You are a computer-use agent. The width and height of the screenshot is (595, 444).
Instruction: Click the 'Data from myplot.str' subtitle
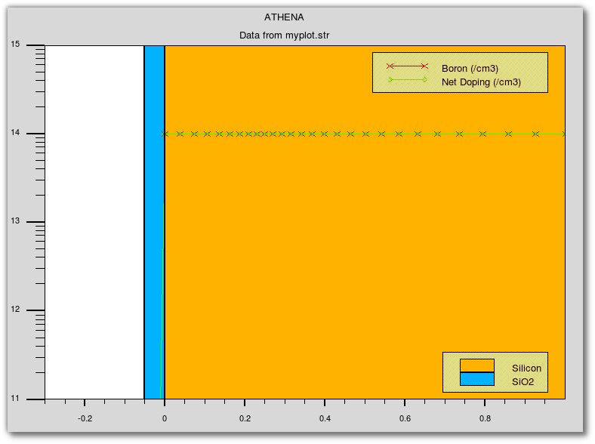pyautogui.click(x=284, y=35)
